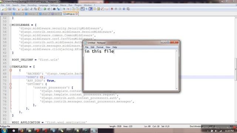Open Firefox from the taskbar
The image size is (237, 133).
point(21,131)
